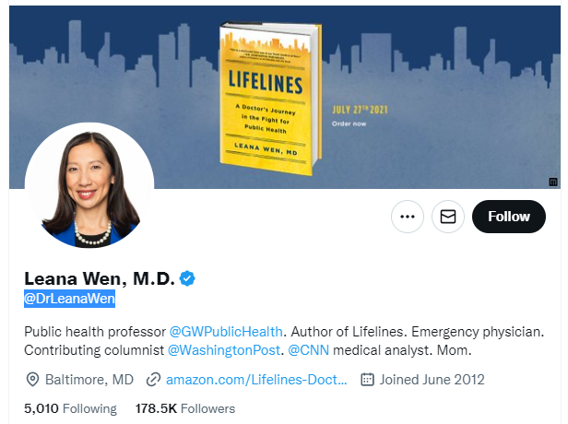
Task: Click the calendar icon next to Joined
Action: pos(367,380)
